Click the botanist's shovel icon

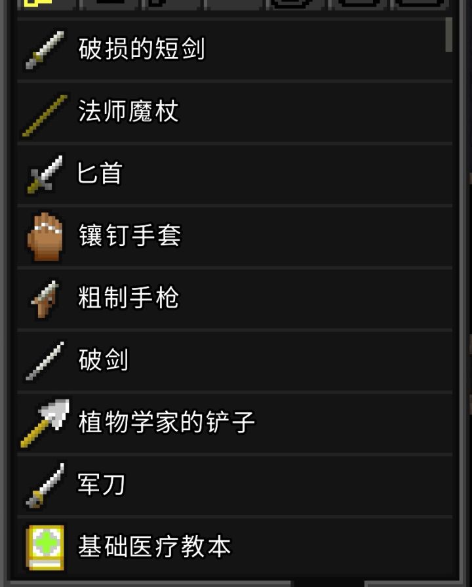click(x=45, y=423)
